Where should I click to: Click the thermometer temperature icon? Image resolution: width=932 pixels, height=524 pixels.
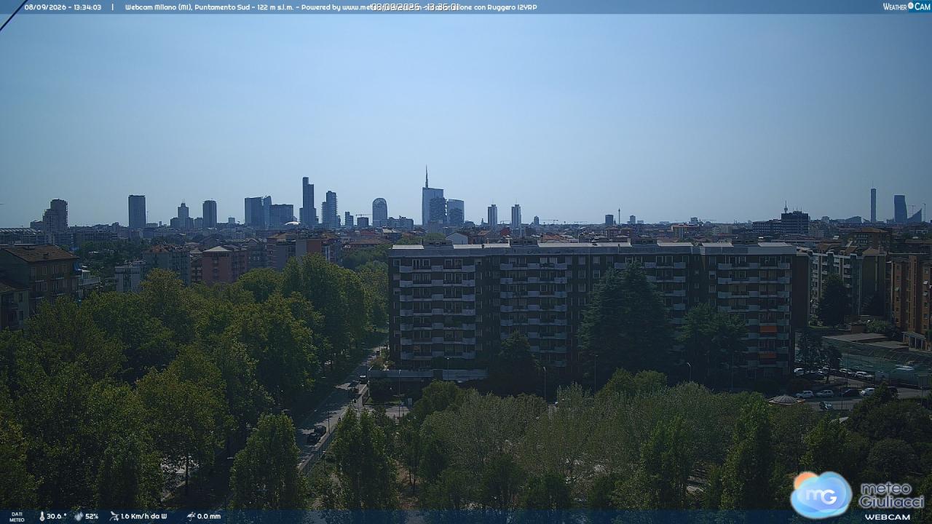(x=42, y=516)
